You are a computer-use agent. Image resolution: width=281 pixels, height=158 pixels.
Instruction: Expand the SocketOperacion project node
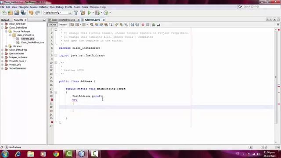[x=2, y=68]
